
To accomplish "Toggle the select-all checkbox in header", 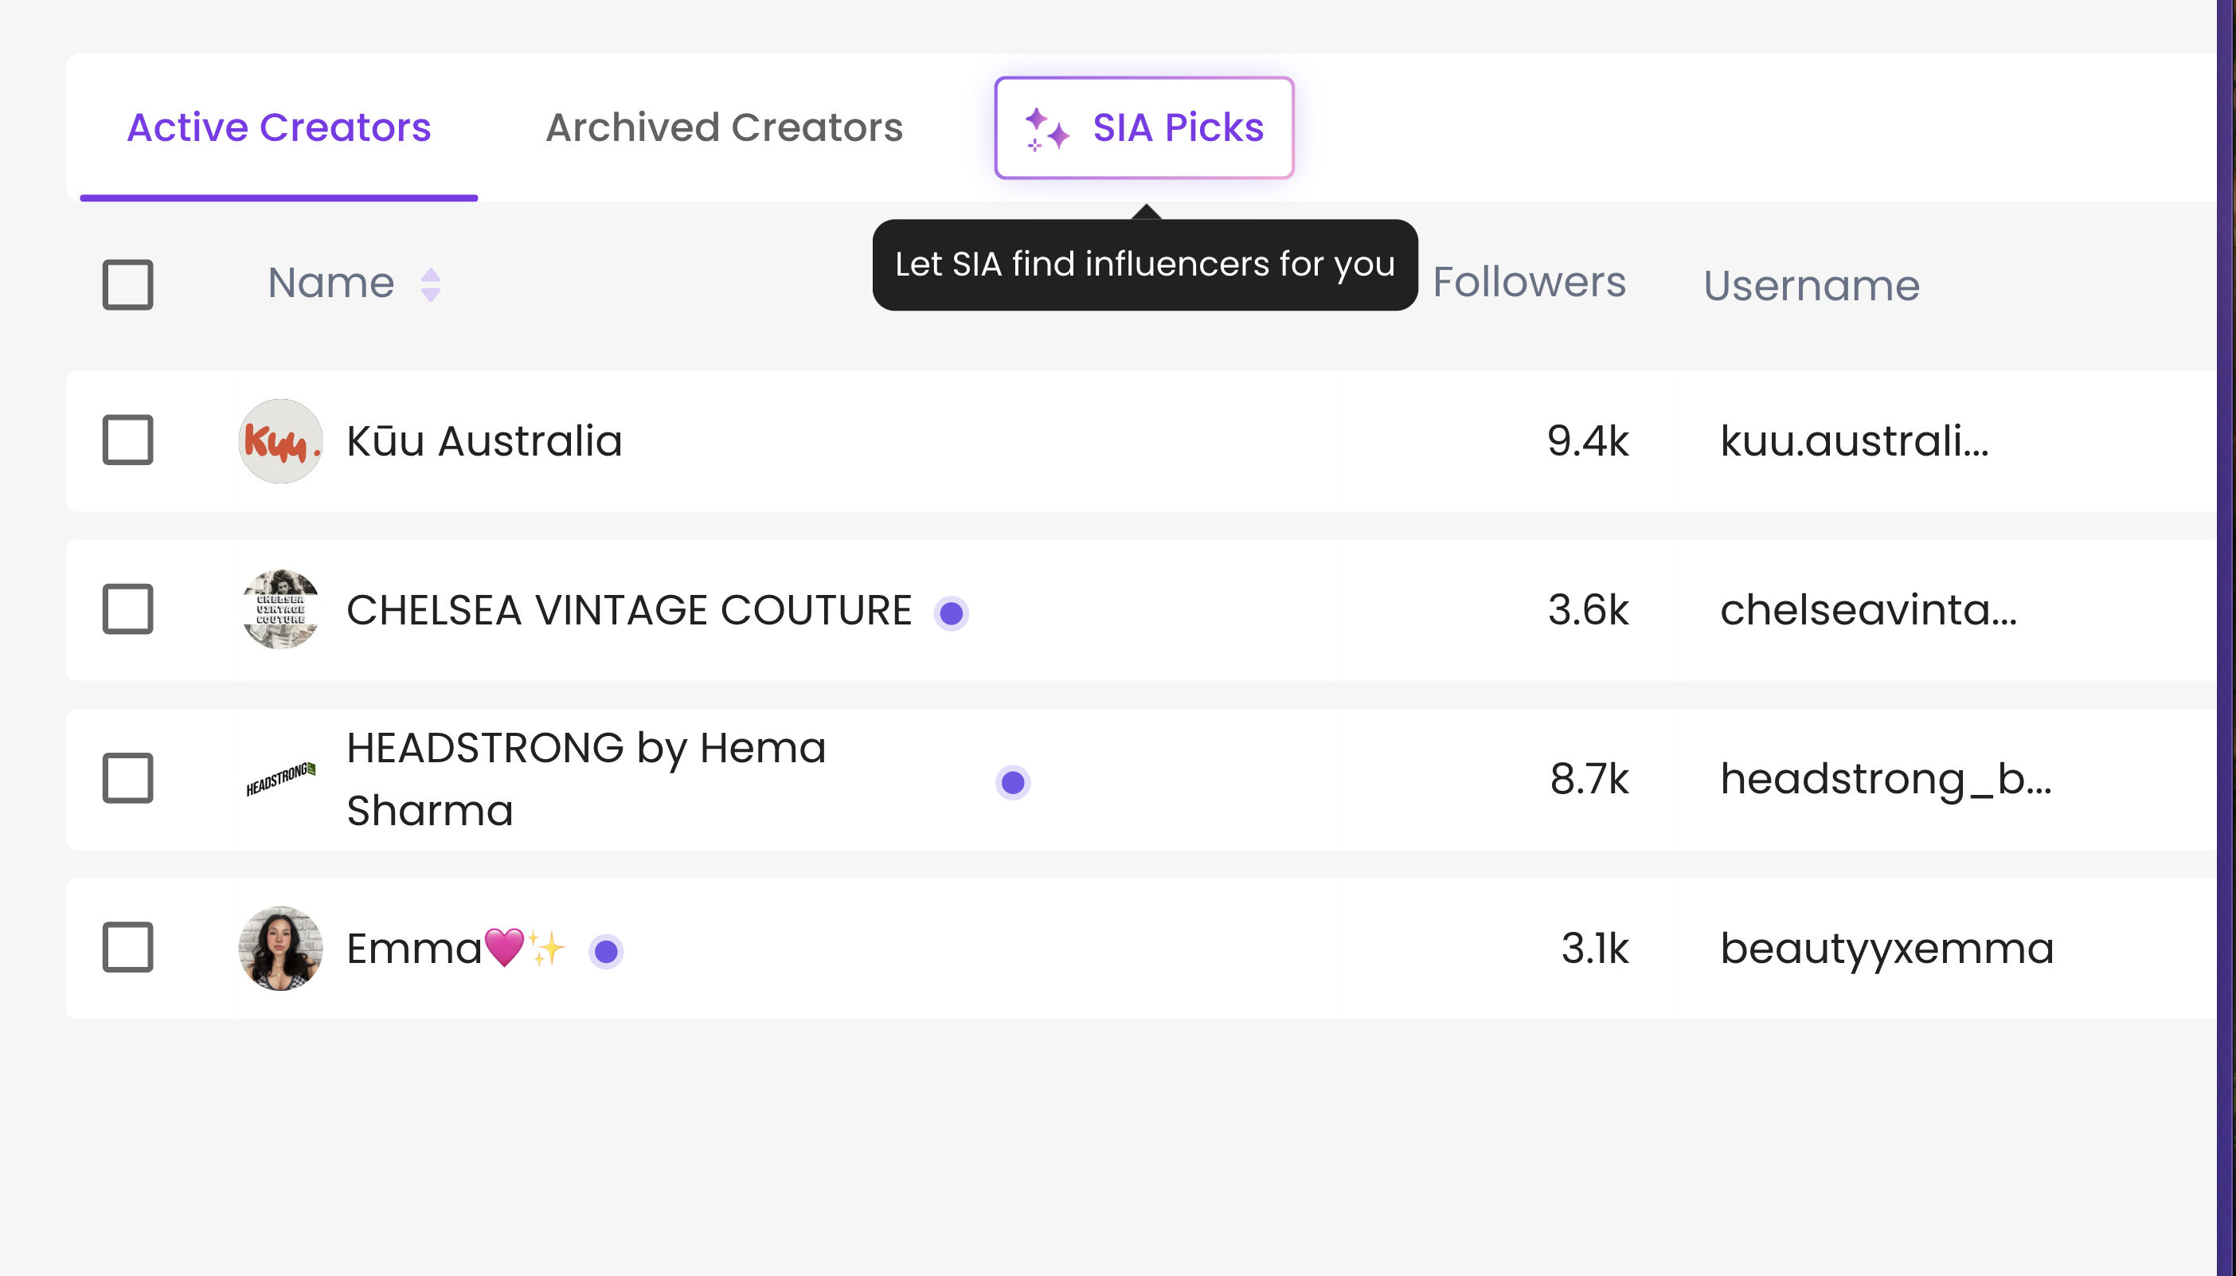I will tap(128, 284).
